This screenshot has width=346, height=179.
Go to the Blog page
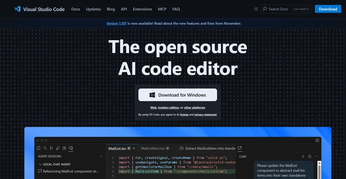pos(111,9)
